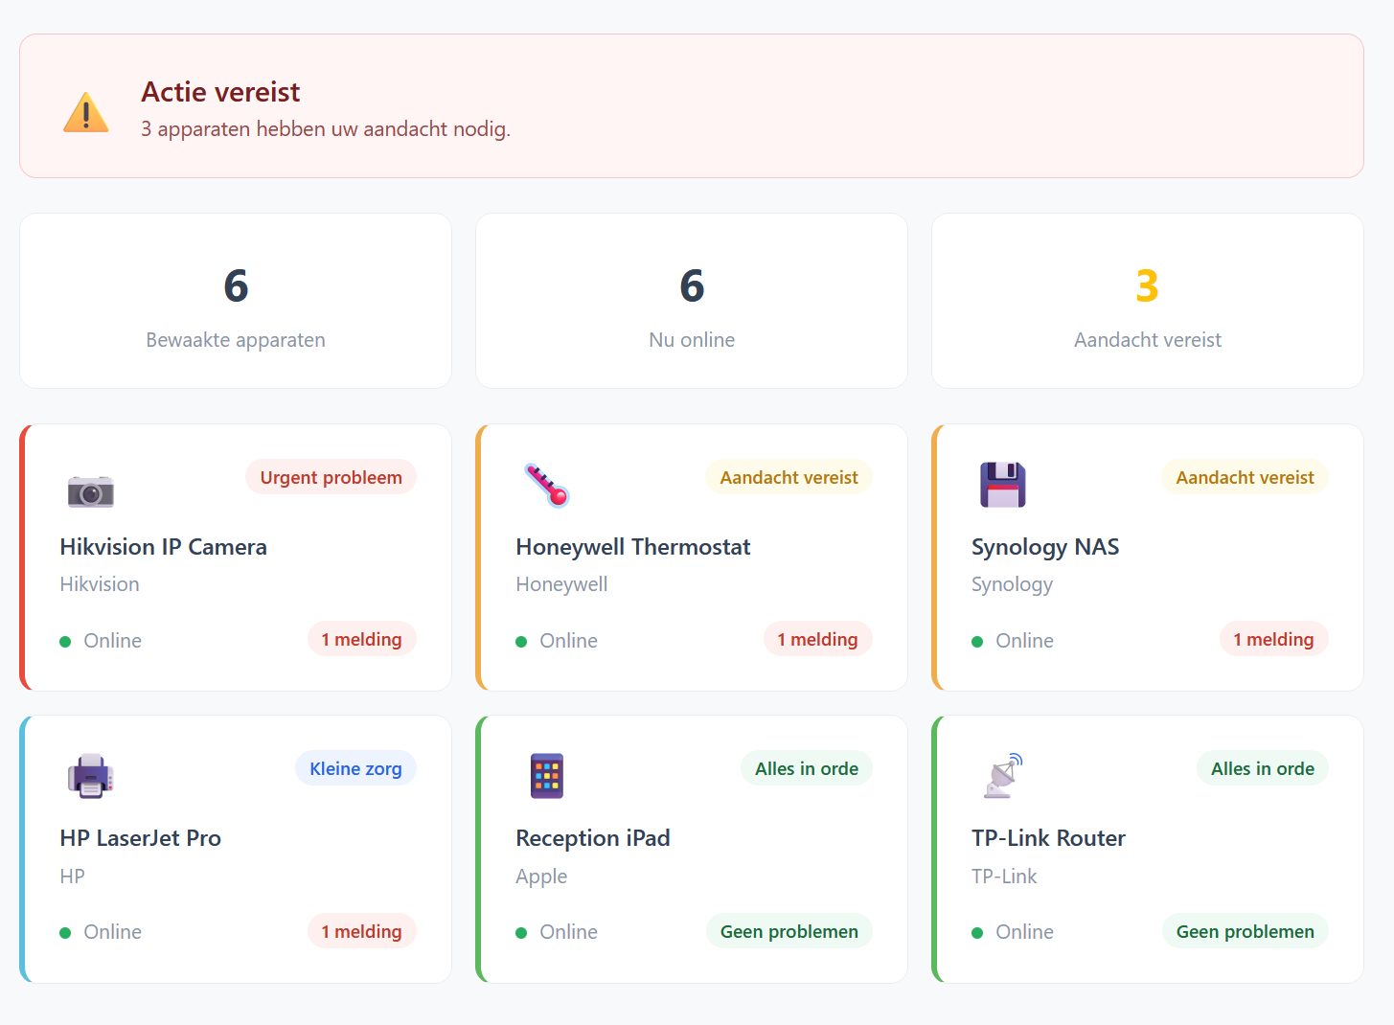The width and height of the screenshot is (1394, 1025).
Task: Toggle the Online indicator for HP LaserJet Pro
Action: point(65,931)
